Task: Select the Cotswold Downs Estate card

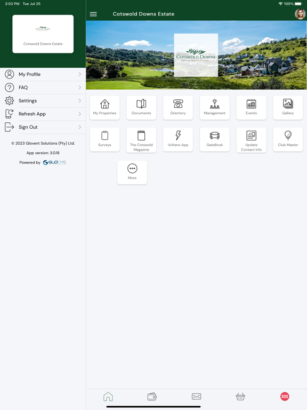Action: [x=43, y=34]
